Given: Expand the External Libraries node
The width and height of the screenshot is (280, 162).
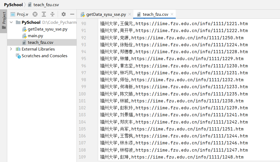Looking at the screenshot, I should (x=11, y=49).
